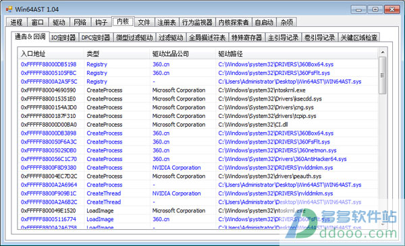The width and height of the screenshot is (405, 246).
Task: Select the 通告&回调 sub-tab
Action: 30,36
